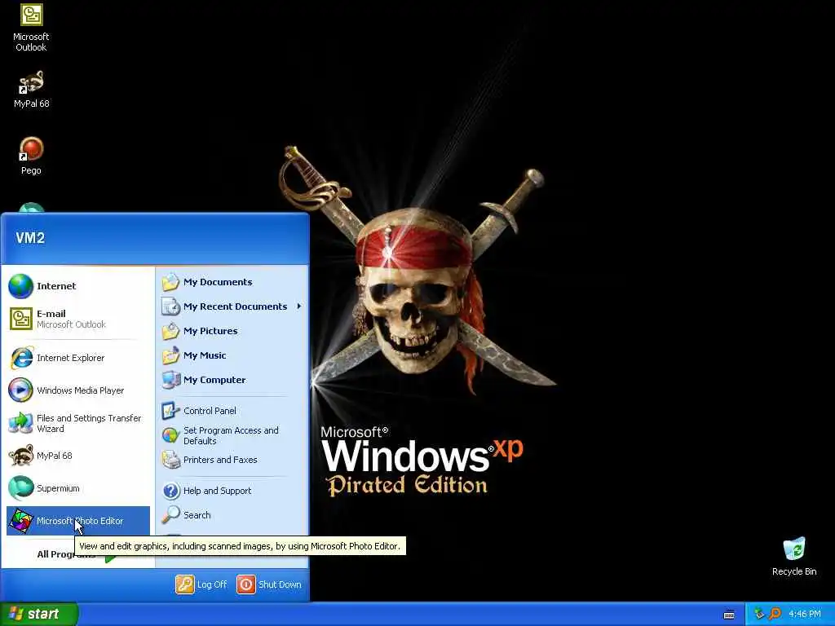Click the orange magnifier tray icon

775,615
